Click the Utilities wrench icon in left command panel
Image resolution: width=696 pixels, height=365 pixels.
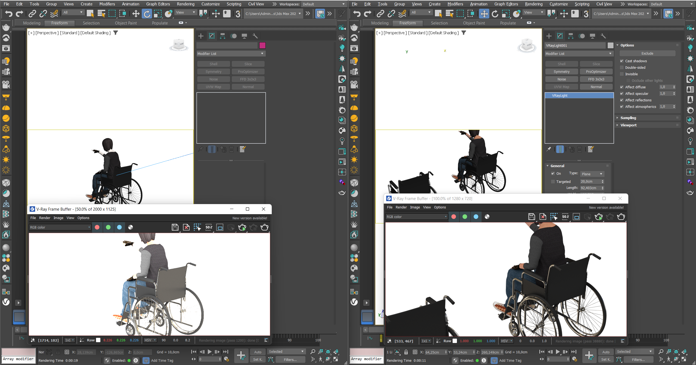pos(255,36)
